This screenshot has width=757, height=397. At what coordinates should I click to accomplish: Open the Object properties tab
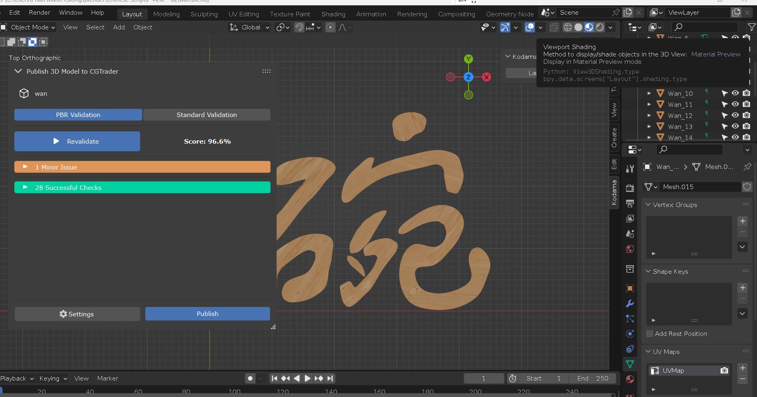click(630, 288)
